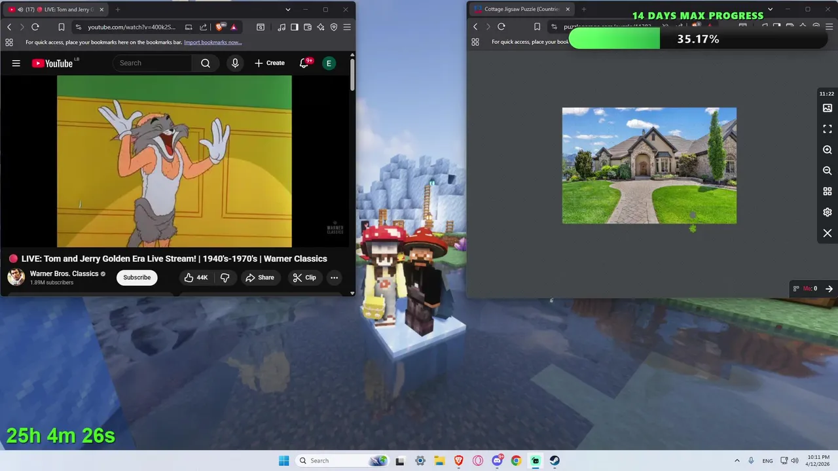Zoom out on the jigsaw puzzle
The width and height of the screenshot is (838, 471).
tap(828, 171)
